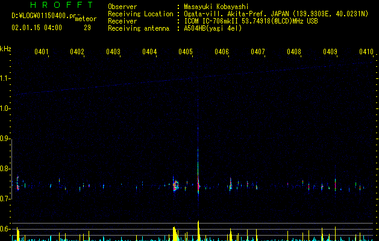Click the 0.9 frequency axis label

(5, 139)
